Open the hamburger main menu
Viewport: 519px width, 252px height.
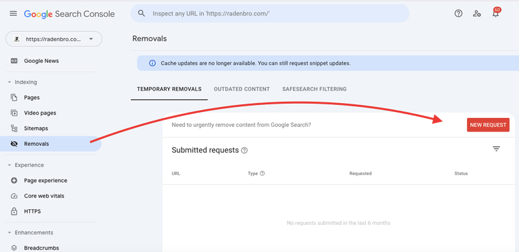13,14
